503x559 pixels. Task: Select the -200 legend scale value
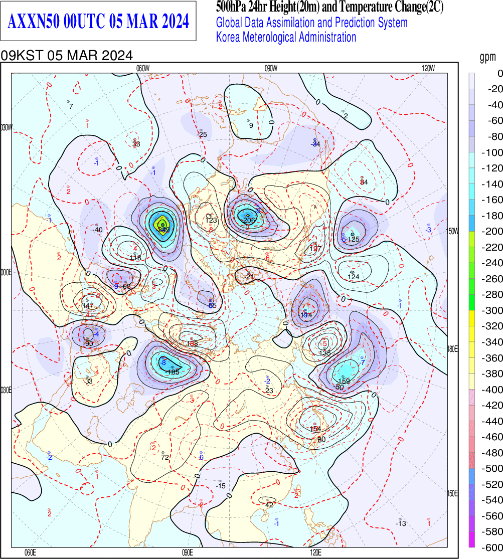point(492,232)
